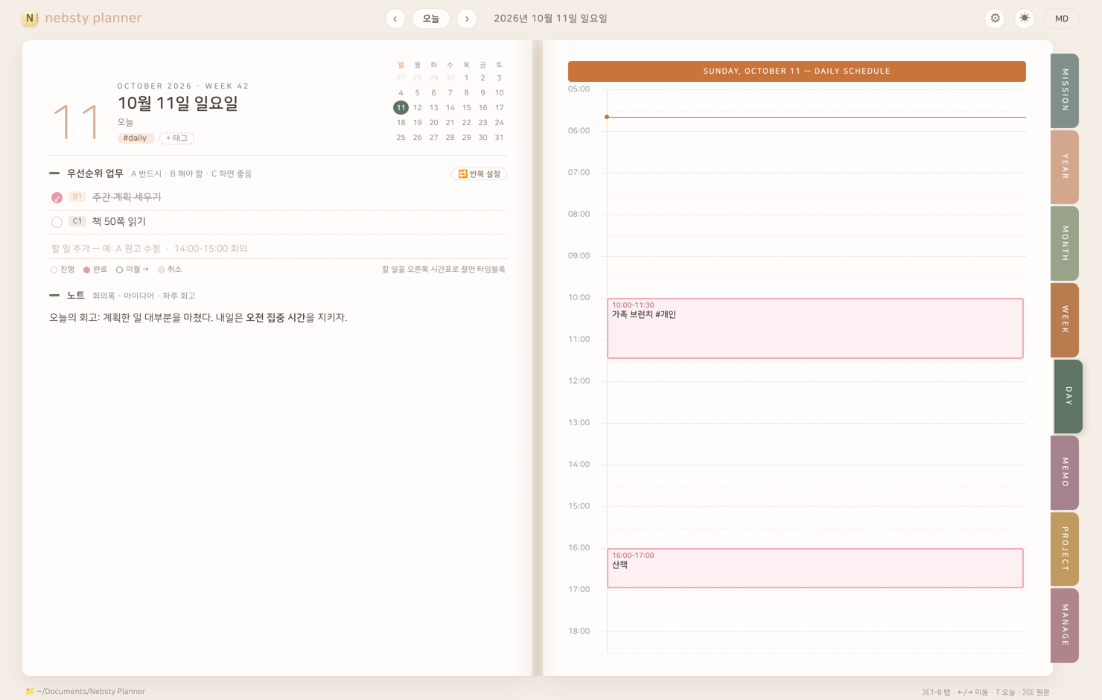Image resolution: width=1102 pixels, height=700 pixels.
Task: Click the task input field 할 일 추가
Action: point(278,249)
